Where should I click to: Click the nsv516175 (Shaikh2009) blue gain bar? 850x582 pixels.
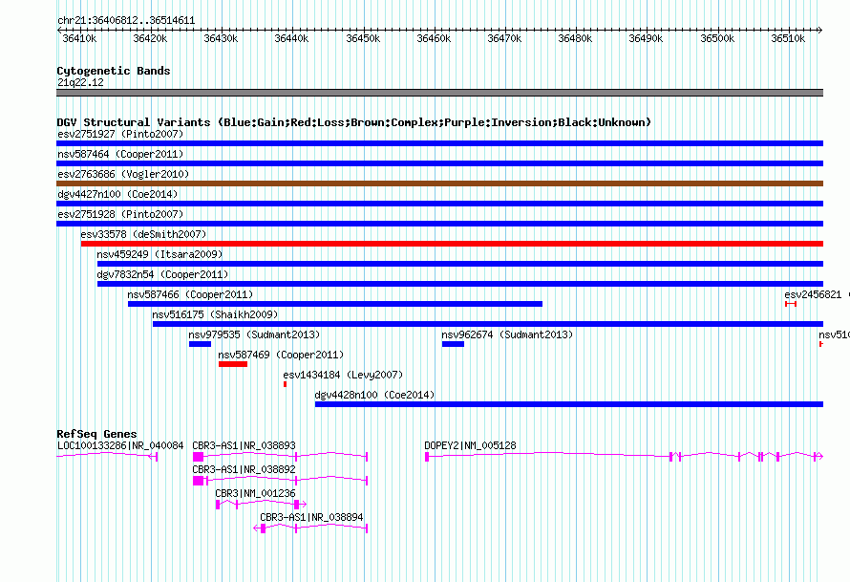(488, 324)
